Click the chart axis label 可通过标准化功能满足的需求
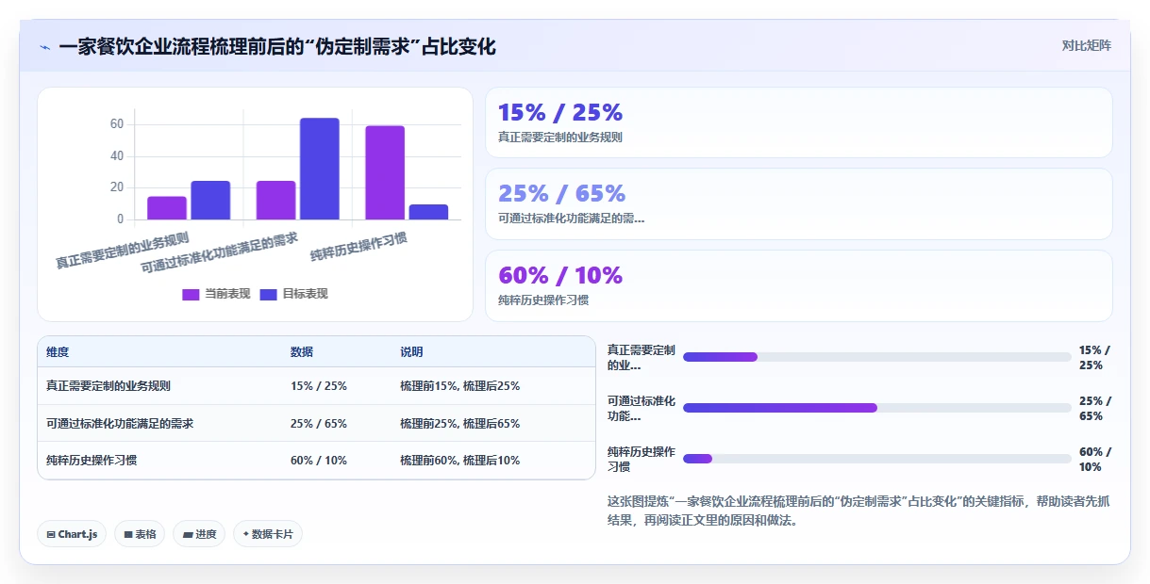This screenshot has width=1150, height=584. 219,252
